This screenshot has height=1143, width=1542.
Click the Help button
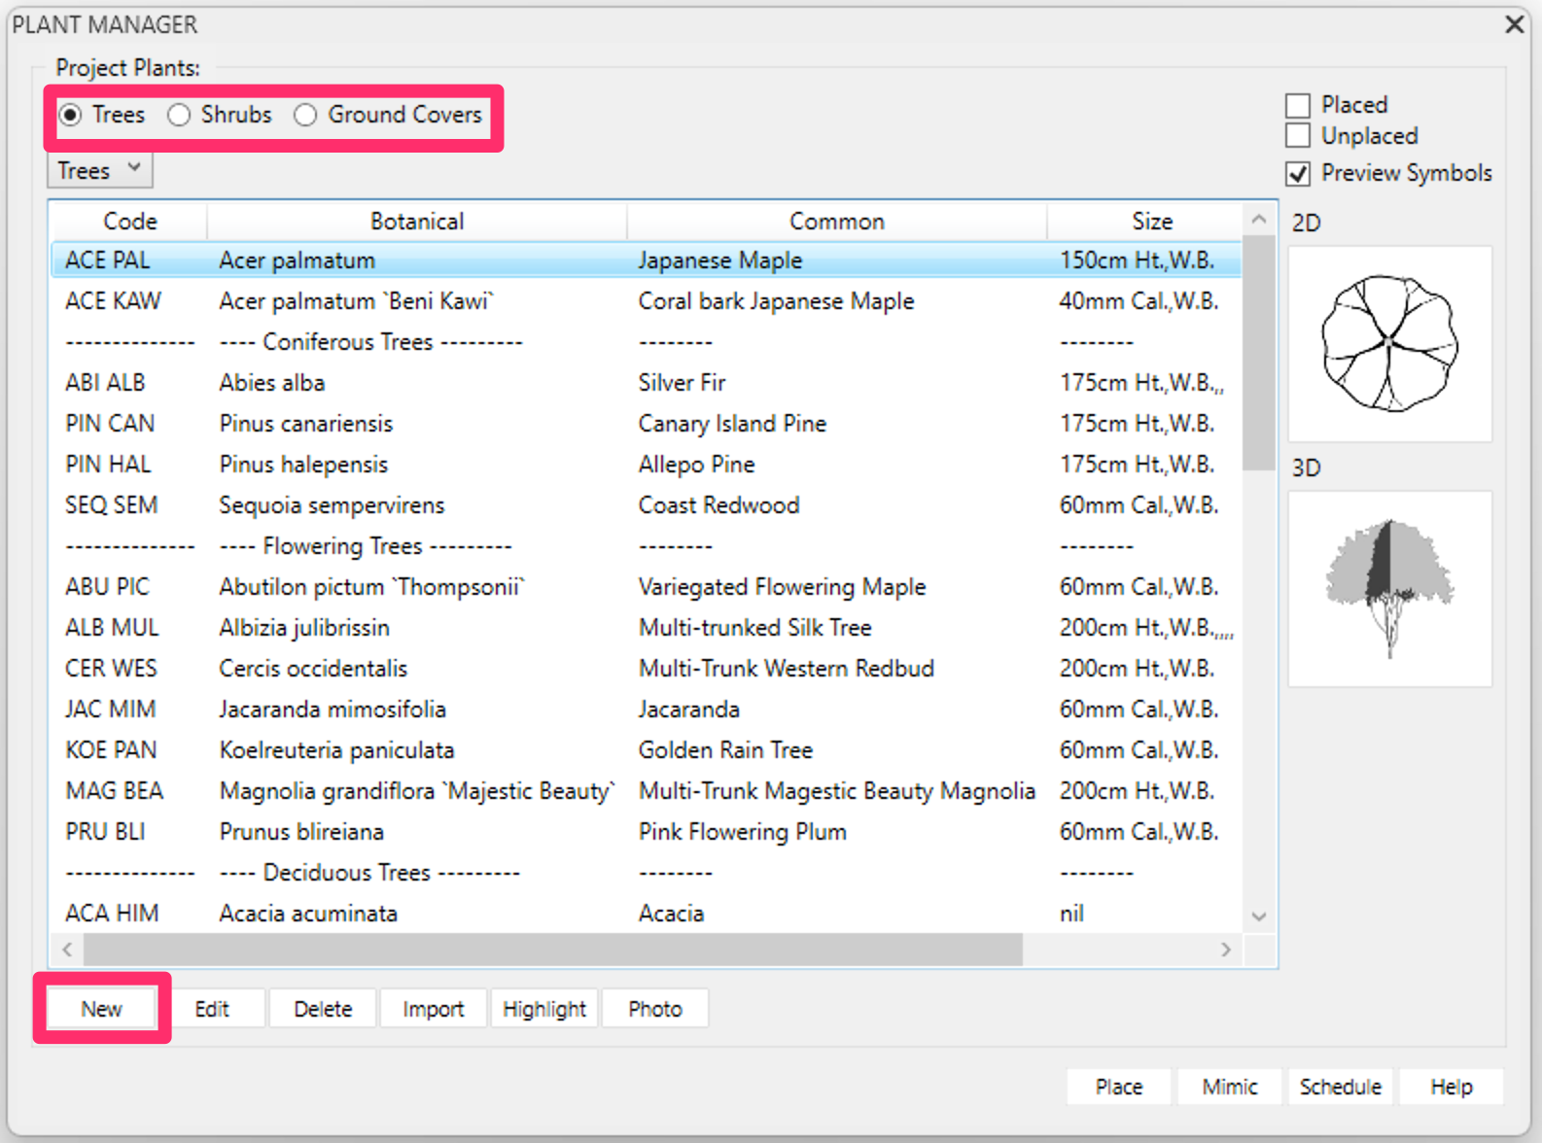click(1452, 1087)
